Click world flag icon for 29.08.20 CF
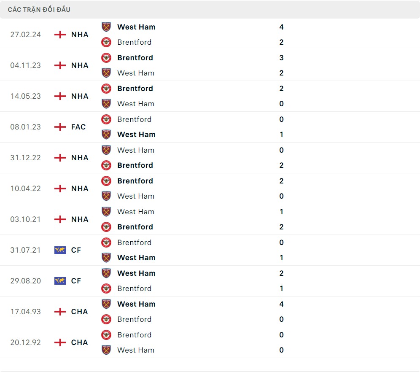The height and width of the screenshot is (372, 420). tap(60, 281)
